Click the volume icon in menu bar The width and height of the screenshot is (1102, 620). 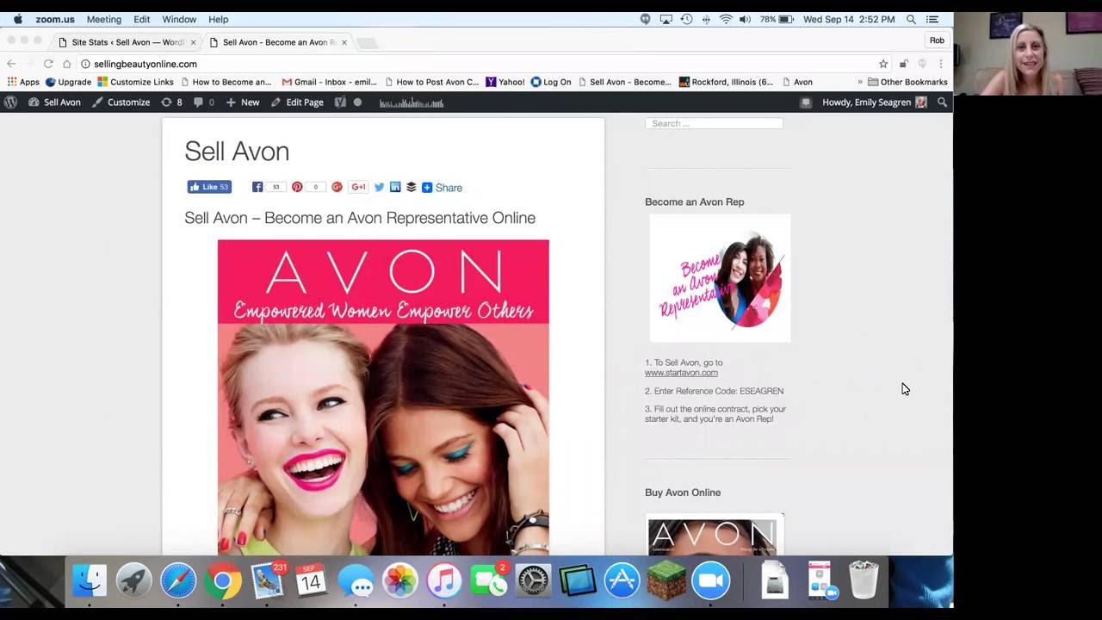(745, 19)
